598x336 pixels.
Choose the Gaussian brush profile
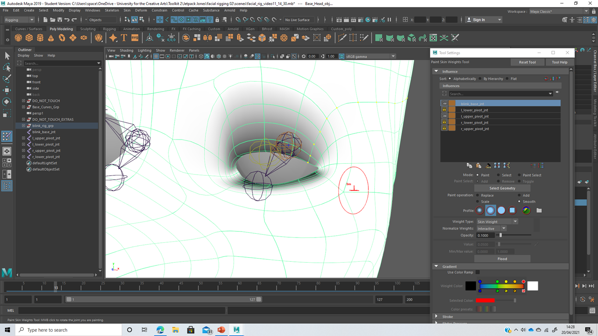click(x=479, y=210)
